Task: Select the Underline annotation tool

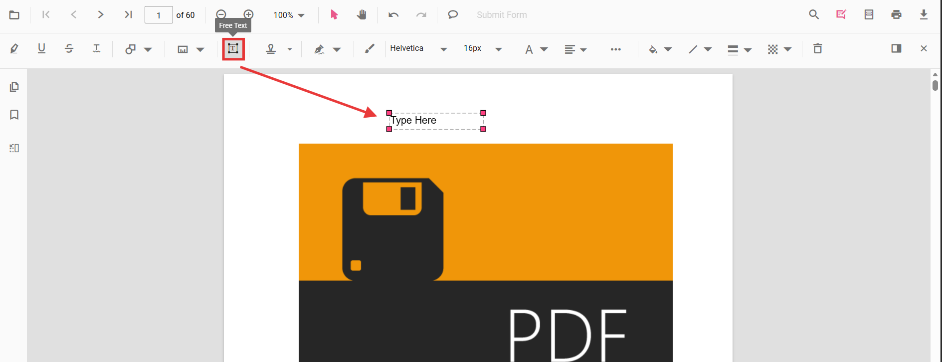Action: (42, 49)
